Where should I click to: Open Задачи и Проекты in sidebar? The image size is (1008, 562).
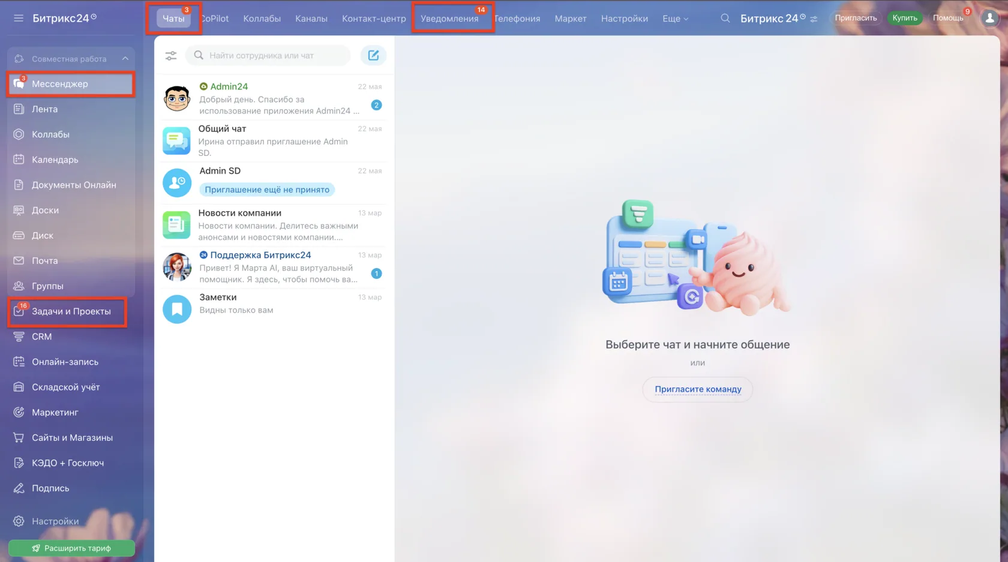point(71,311)
